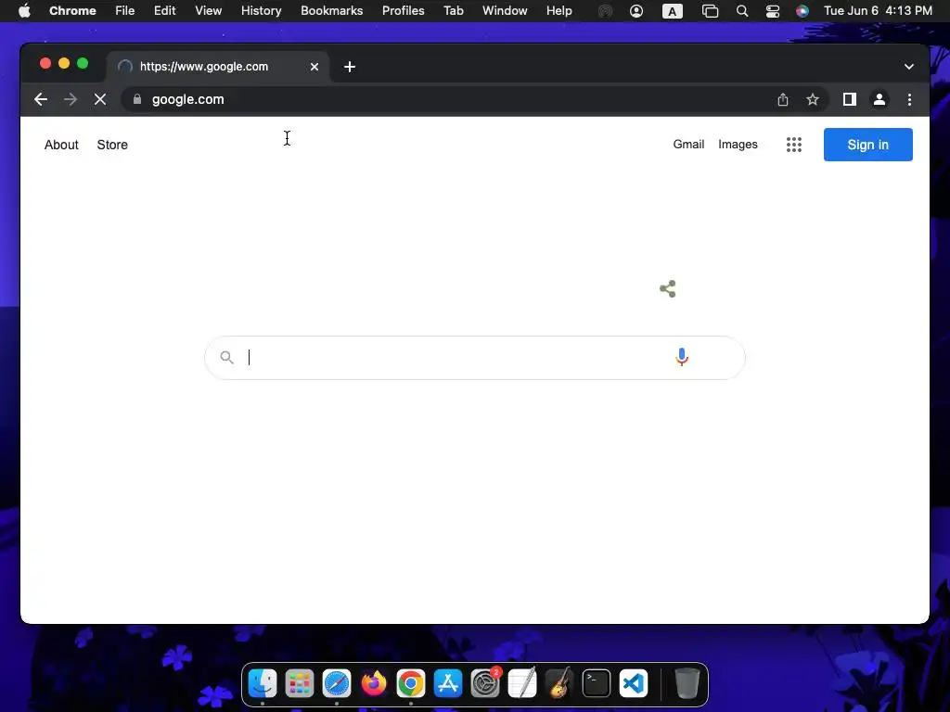Open the Help menu

558,10
